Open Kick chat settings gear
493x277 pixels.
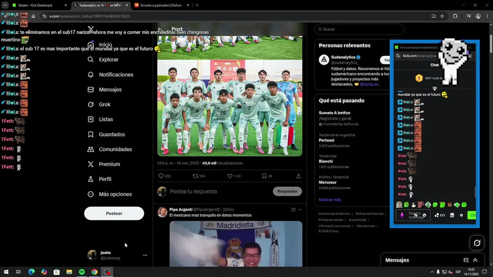coord(461,215)
